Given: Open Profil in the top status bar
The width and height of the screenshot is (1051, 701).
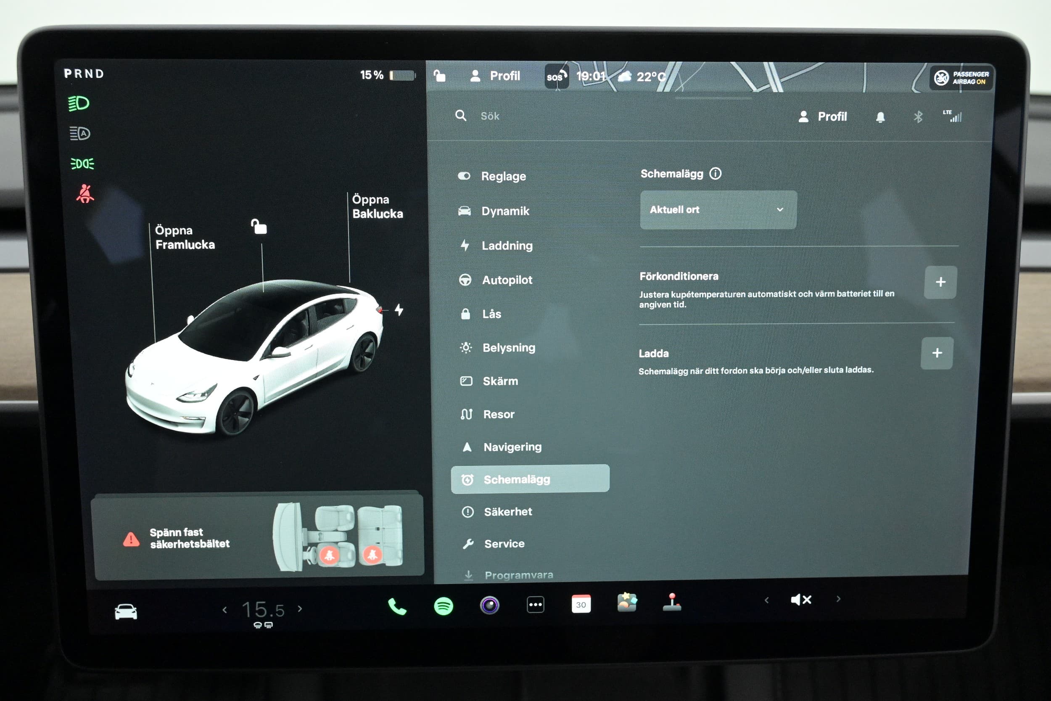Looking at the screenshot, I should click(x=496, y=76).
